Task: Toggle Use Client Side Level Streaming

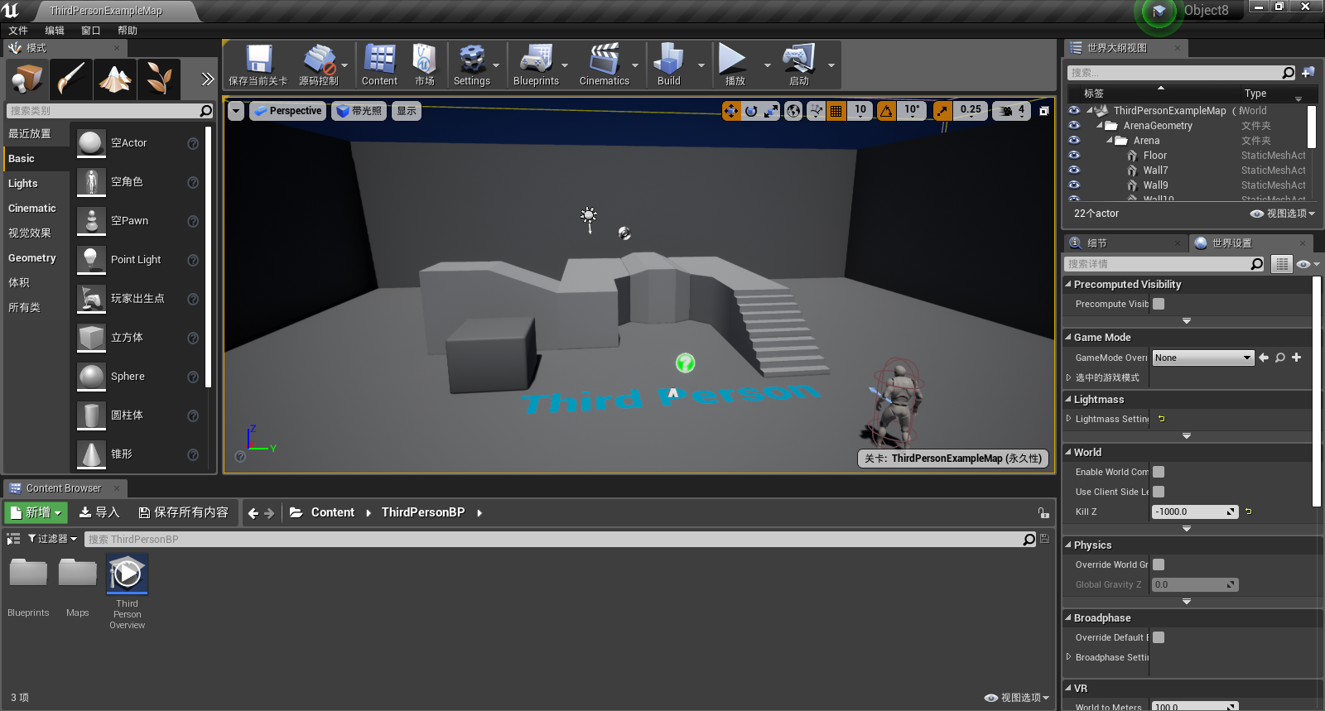Action: pos(1159,492)
